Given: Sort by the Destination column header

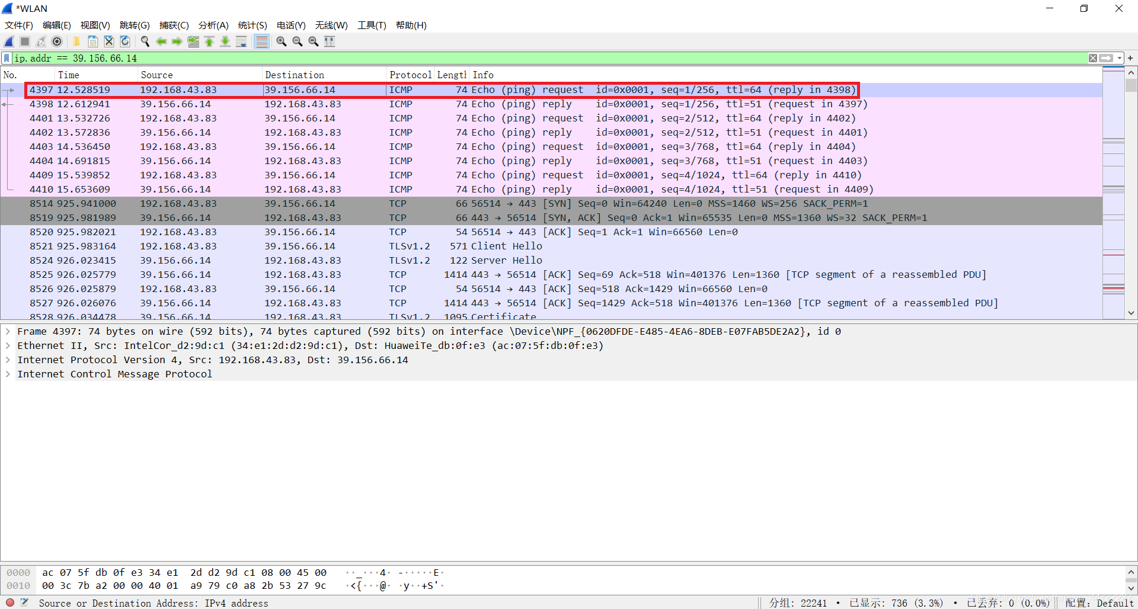Looking at the screenshot, I should [x=324, y=75].
